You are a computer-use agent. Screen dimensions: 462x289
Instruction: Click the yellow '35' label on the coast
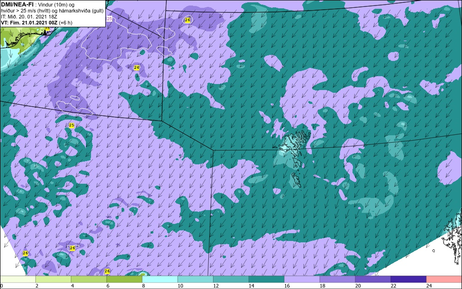tap(47, 28)
